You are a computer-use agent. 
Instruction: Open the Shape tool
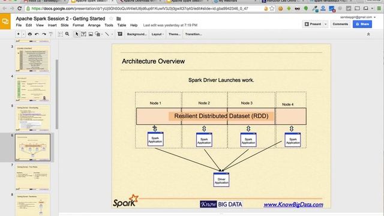(98, 34)
